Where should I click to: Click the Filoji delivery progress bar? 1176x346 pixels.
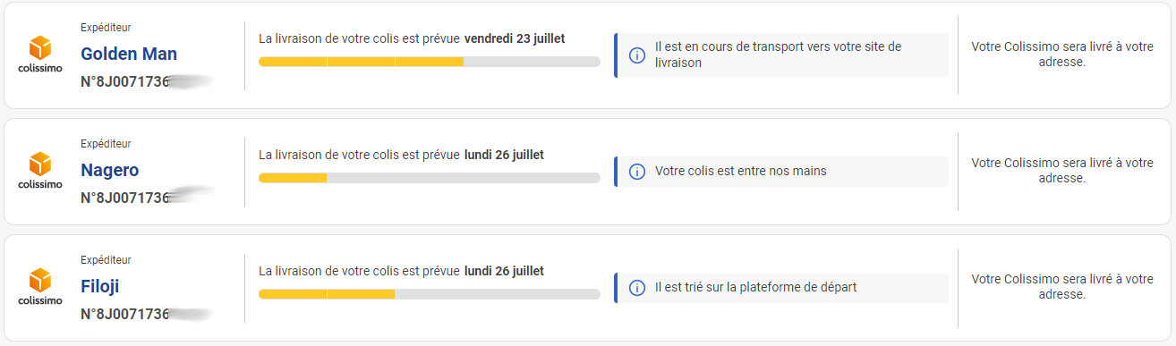430,294
